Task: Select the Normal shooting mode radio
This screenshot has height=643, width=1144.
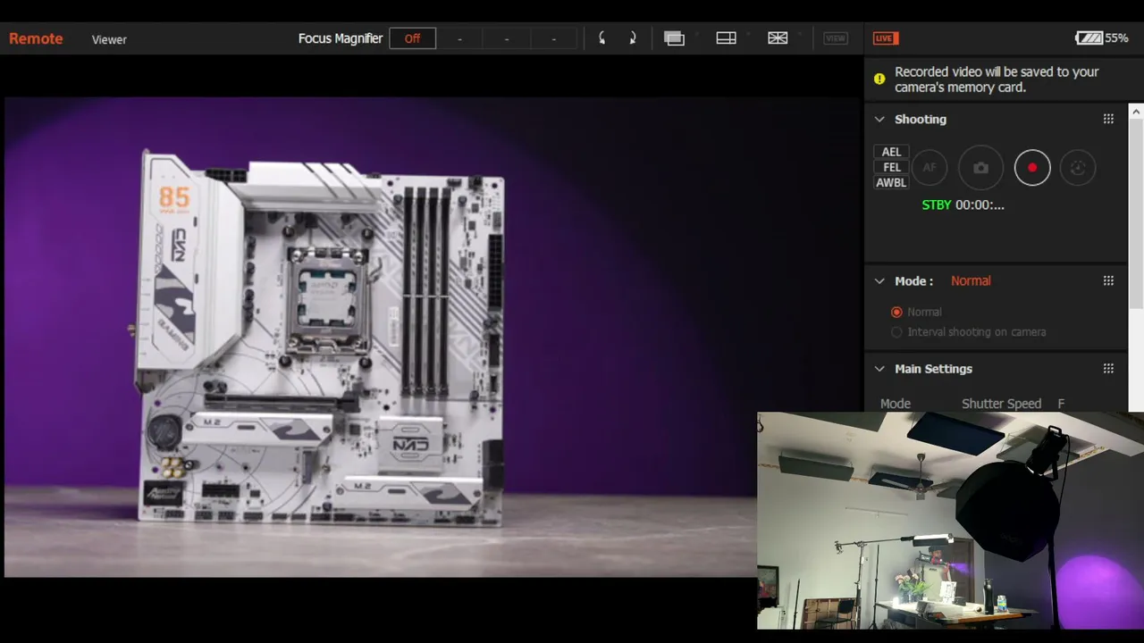Action: [x=896, y=312]
